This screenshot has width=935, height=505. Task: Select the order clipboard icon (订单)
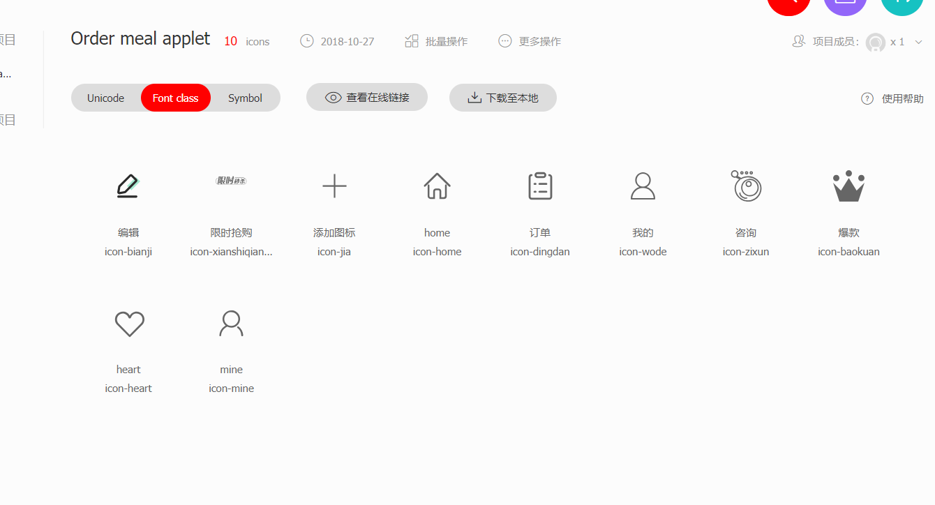tap(540, 186)
